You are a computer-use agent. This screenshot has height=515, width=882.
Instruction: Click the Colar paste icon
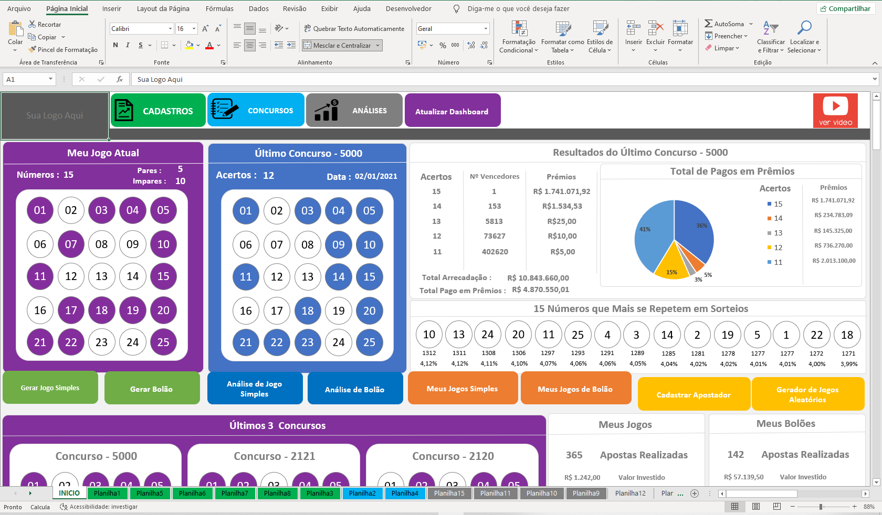tap(15, 28)
